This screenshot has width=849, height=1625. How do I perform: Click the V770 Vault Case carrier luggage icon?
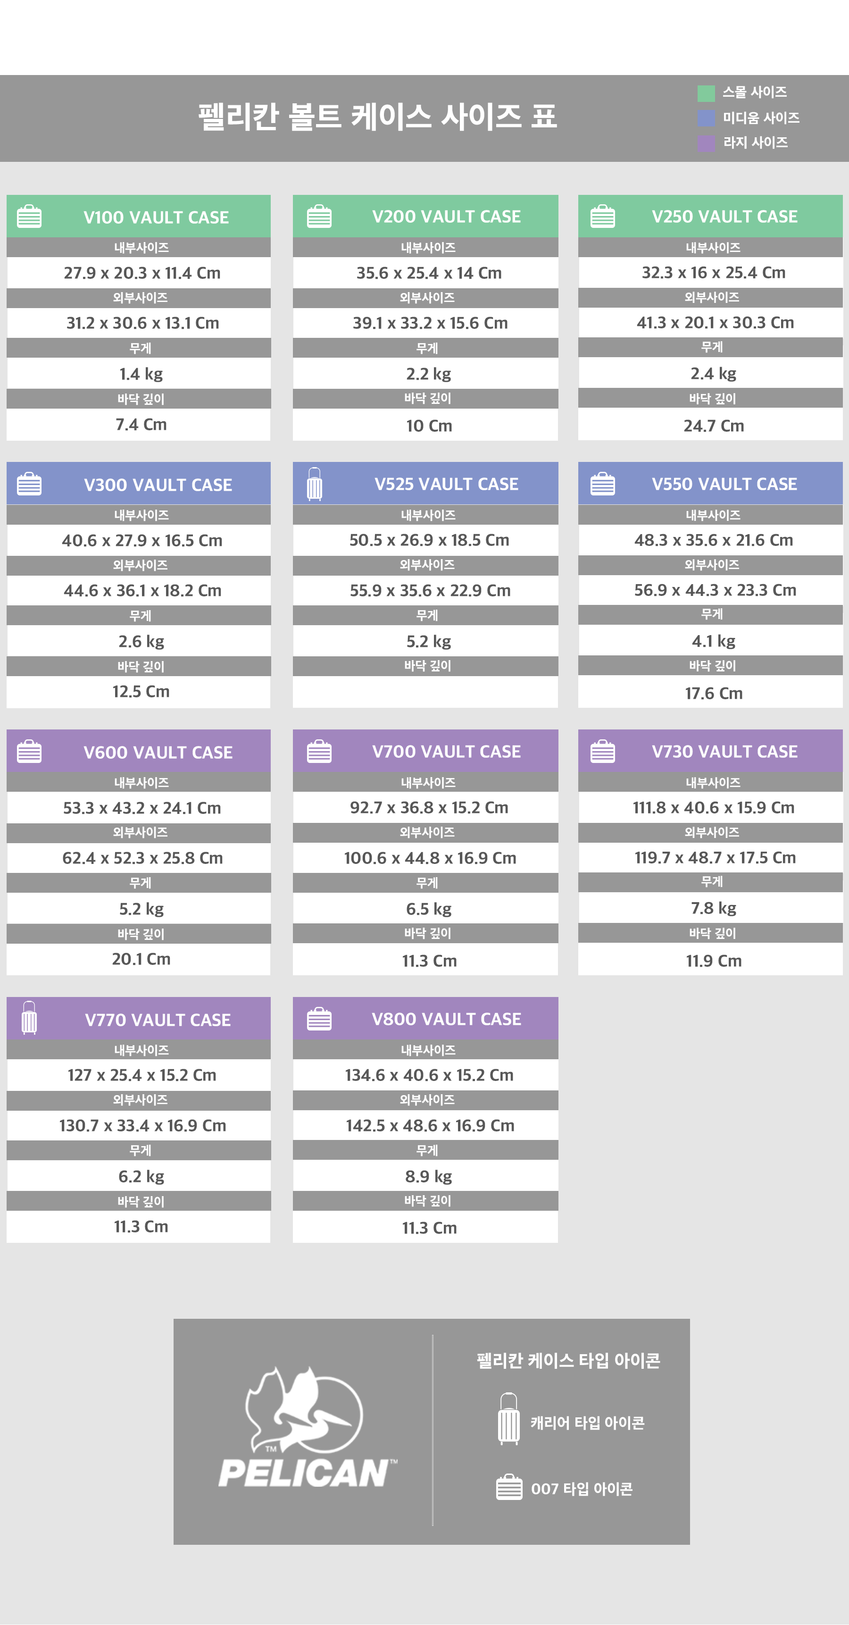[29, 1018]
